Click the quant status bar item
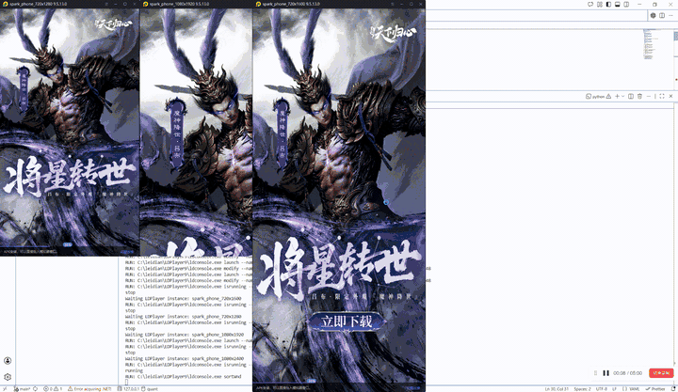The image size is (678, 392). (150, 389)
